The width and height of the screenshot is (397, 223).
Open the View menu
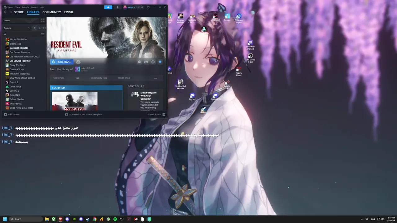pyautogui.click(x=18, y=7)
